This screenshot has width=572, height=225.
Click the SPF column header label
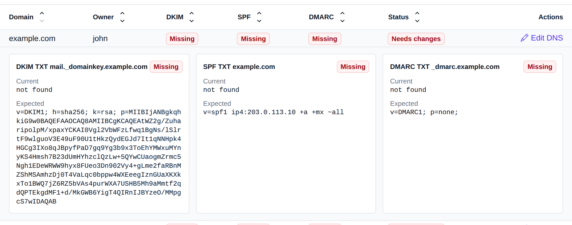click(244, 17)
